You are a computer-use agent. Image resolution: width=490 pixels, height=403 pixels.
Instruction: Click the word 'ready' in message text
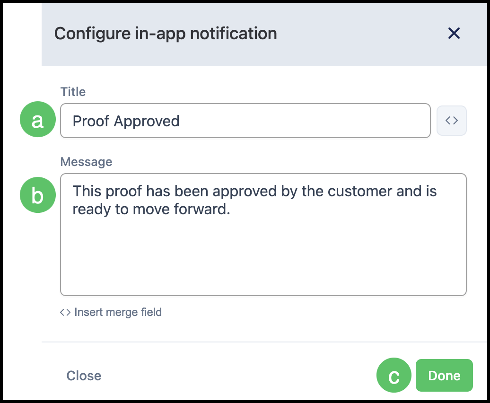(x=91, y=210)
